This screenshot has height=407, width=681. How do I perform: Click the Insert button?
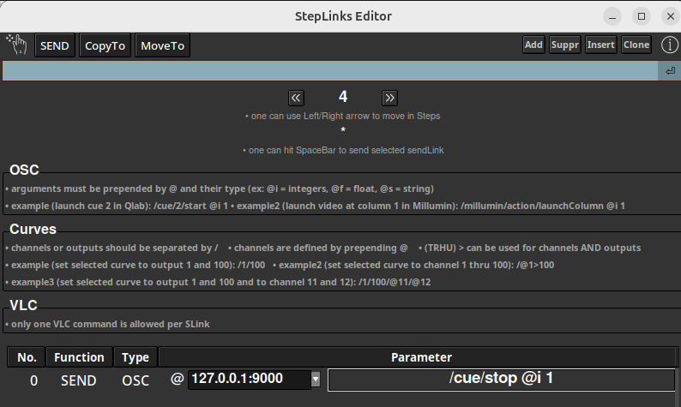[x=600, y=45]
